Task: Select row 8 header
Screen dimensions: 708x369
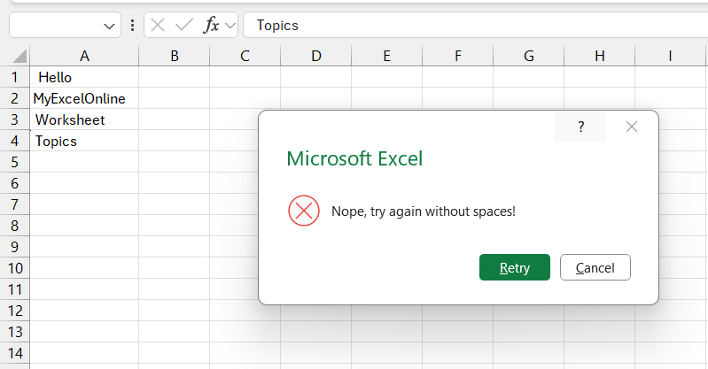Action: (15, 226)
